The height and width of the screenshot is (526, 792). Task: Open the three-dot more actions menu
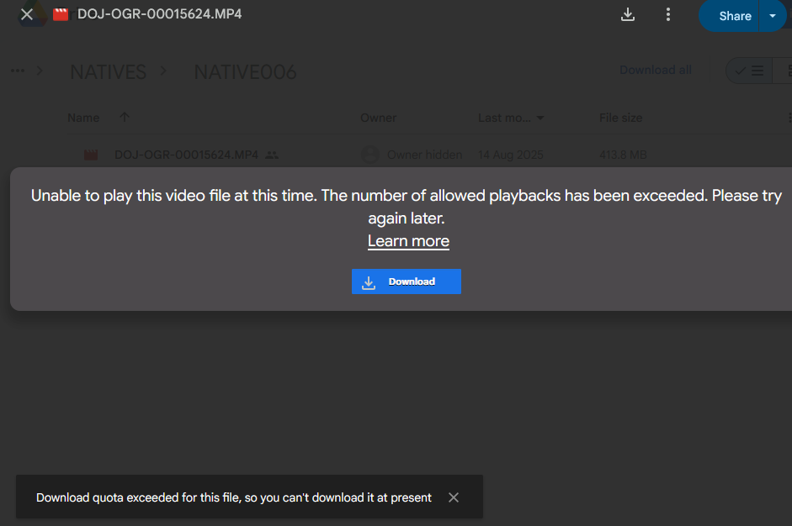pyautogui.click(x=668, y=14)
